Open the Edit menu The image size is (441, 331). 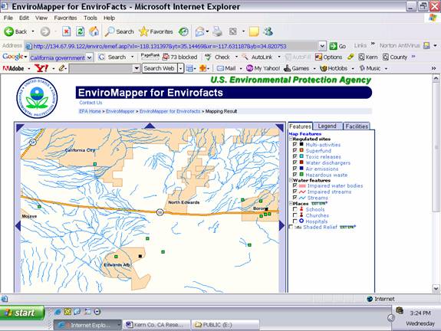pyautogui.click(x=24, y=18)
